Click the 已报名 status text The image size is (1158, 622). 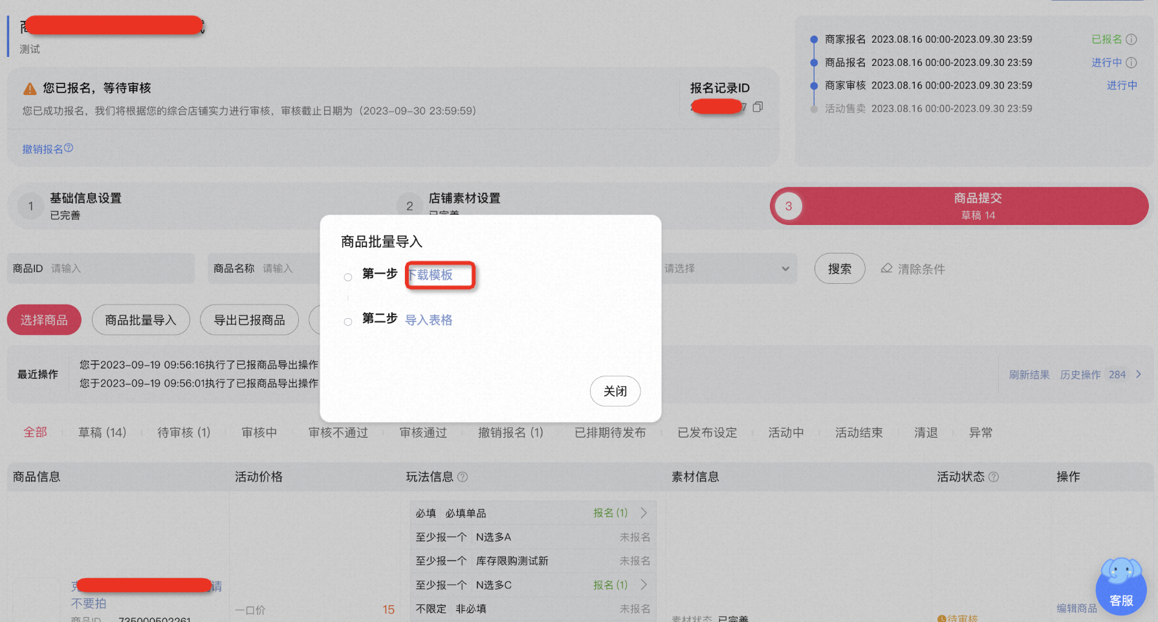1107,39
